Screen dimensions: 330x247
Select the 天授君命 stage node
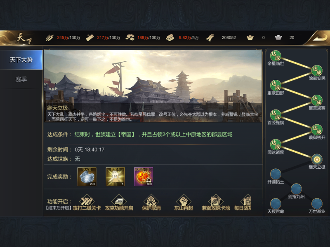(x=276, y=204)
